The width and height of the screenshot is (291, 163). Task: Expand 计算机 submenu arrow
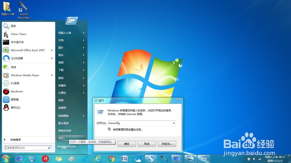click(84, 93)
